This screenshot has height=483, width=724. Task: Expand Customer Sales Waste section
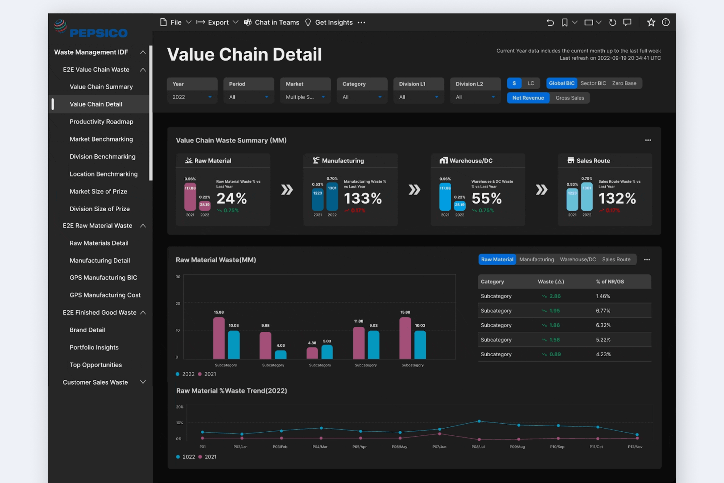[143, 382]
